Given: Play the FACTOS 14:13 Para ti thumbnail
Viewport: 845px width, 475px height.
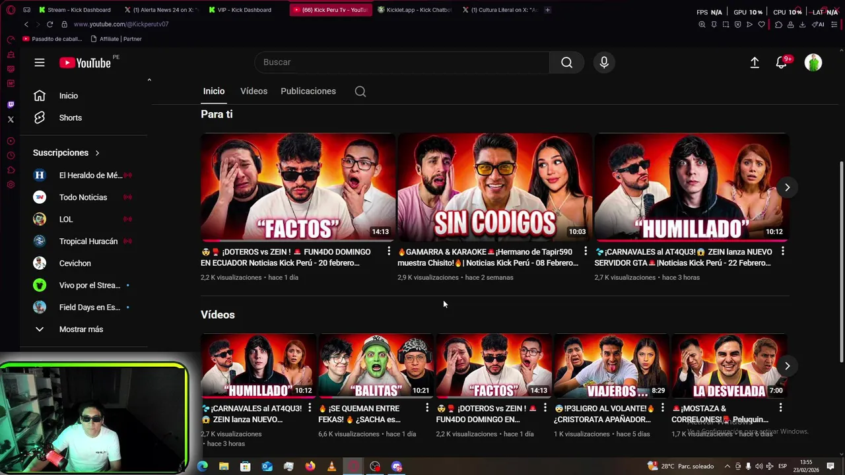Looking at the screenshot, I should click(x=298, y=187).
